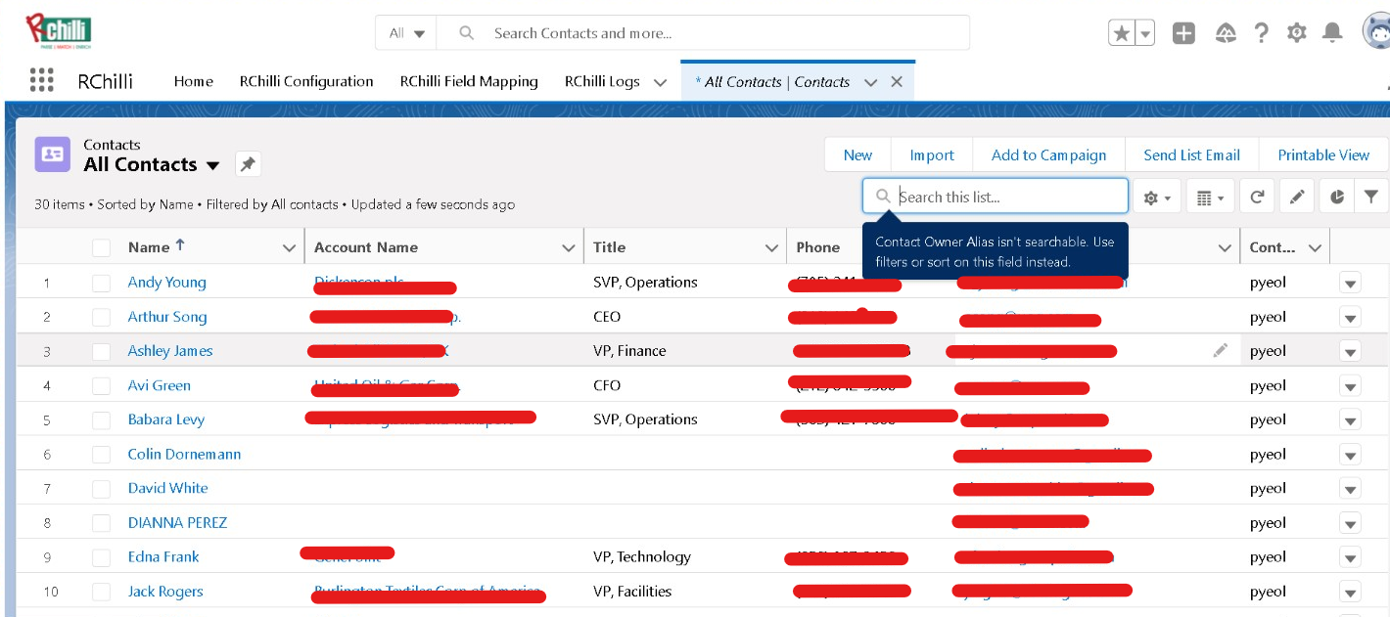Close the All Contacts tab

[897, 82]
